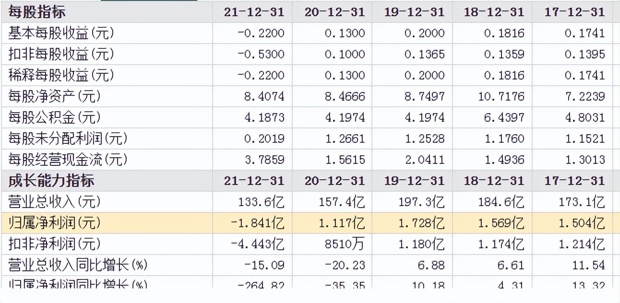Select the 每股未分配利润(元) row label

coord(68,139)
